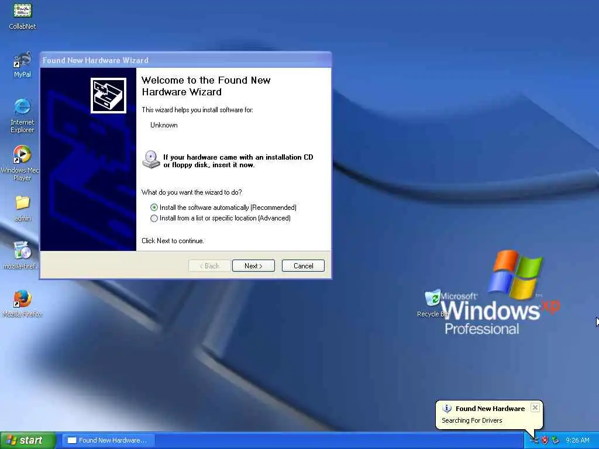Choose Install from a list or specific location
This screenshot has height=449, width=599.
pos(221,218)
